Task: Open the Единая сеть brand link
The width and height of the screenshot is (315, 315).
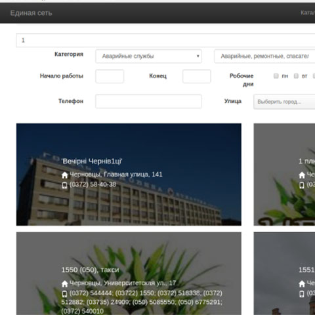Action: (31, 13)
